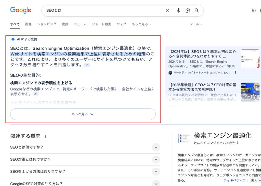The height and width of the screenshot is (186, 261).
Task: Switch to the ショート動画 tab
Action: (101, 24)
